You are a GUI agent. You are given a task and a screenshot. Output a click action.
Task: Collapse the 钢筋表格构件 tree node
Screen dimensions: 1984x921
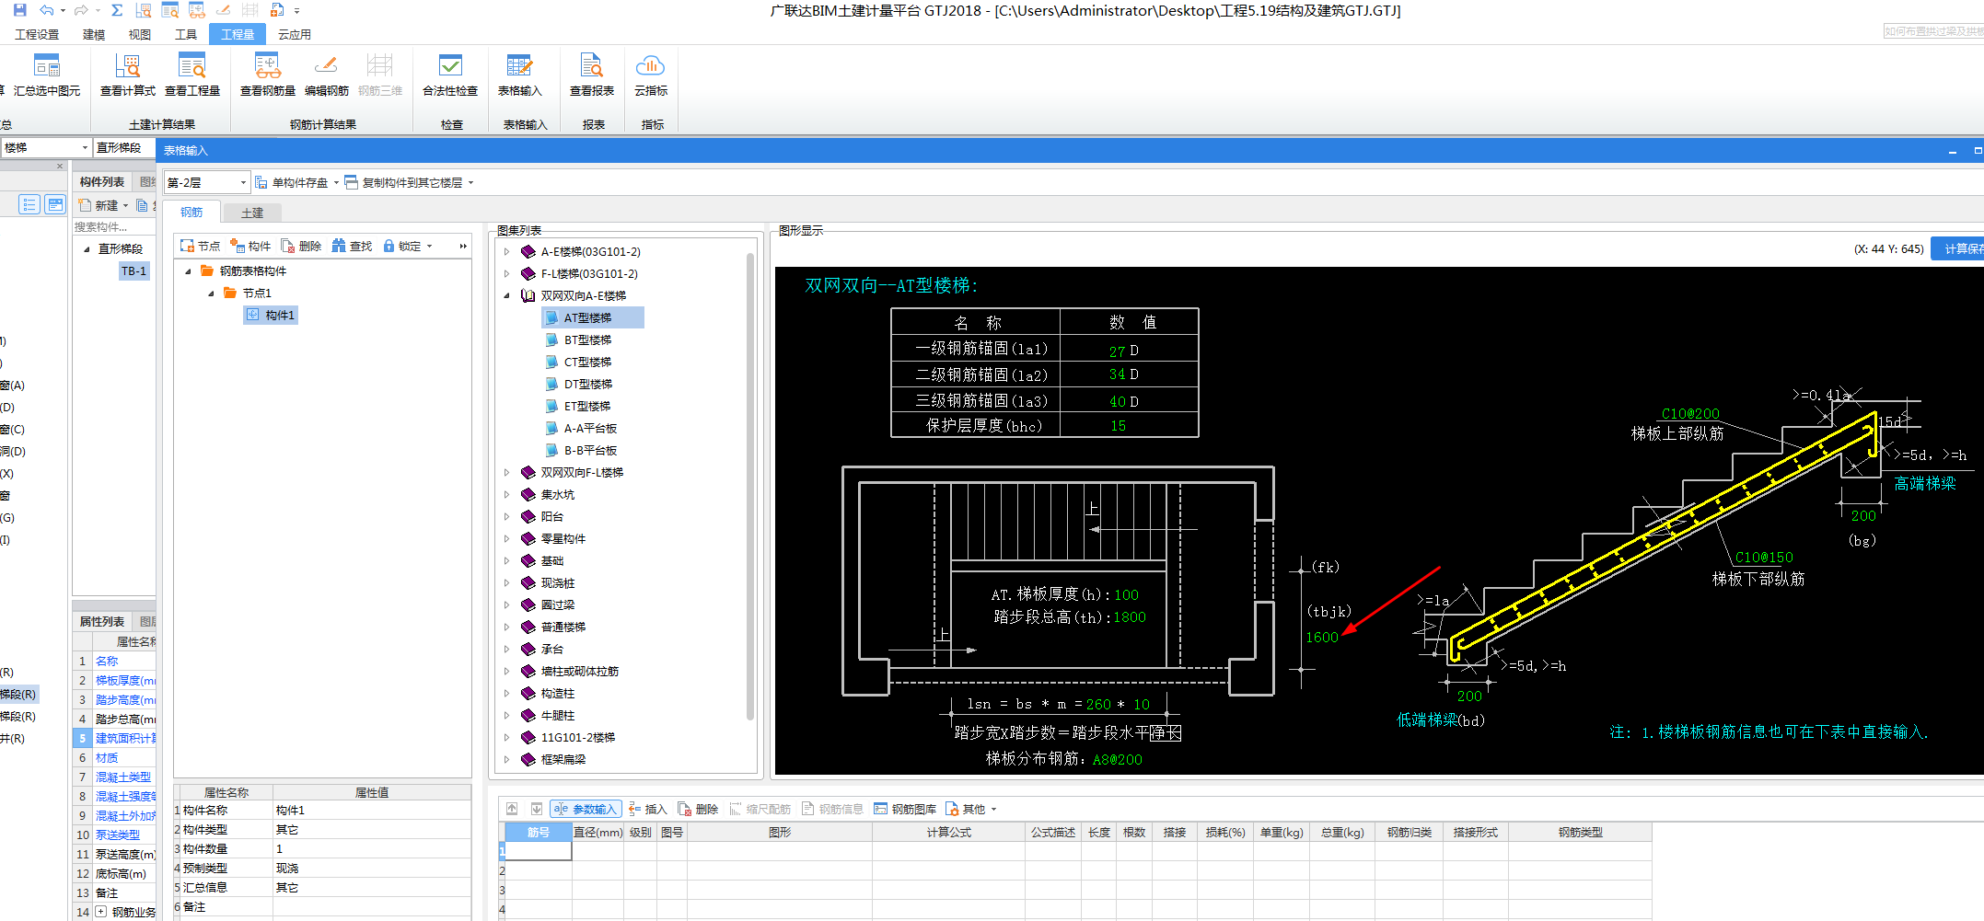point(188,271)
